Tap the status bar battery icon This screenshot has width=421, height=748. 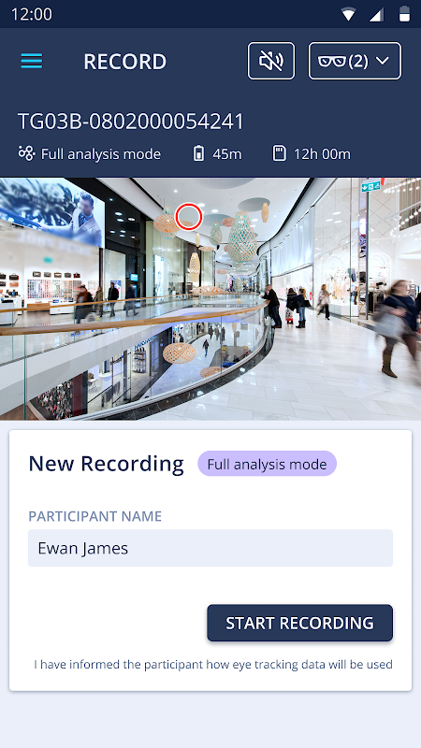click(x=404, y=14)
